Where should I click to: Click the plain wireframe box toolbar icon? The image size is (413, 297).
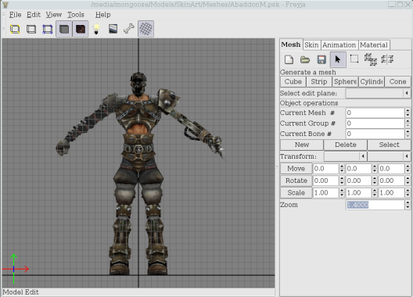pos(31,29)
